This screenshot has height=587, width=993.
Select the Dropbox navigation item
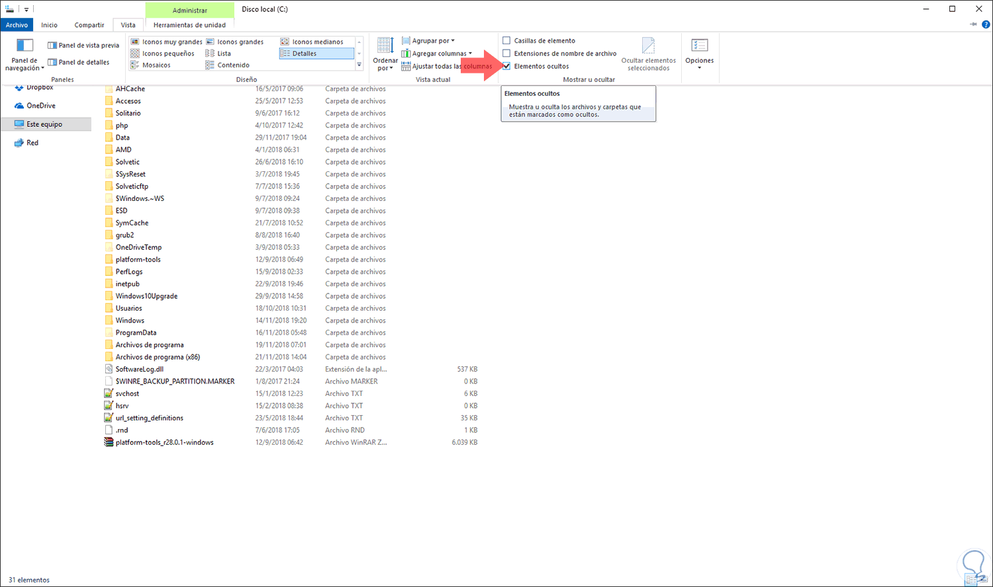coord(34,87)
